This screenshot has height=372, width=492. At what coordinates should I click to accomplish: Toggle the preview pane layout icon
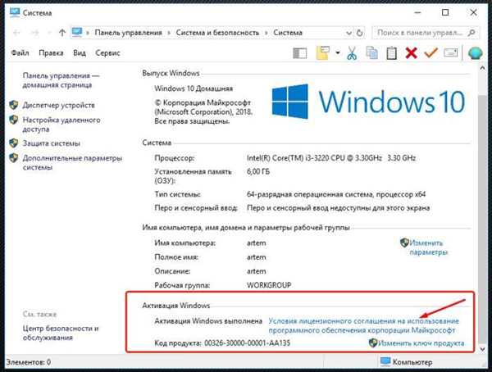point(299,53)
